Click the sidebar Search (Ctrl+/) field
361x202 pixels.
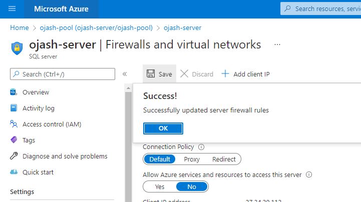pos(63,74)
